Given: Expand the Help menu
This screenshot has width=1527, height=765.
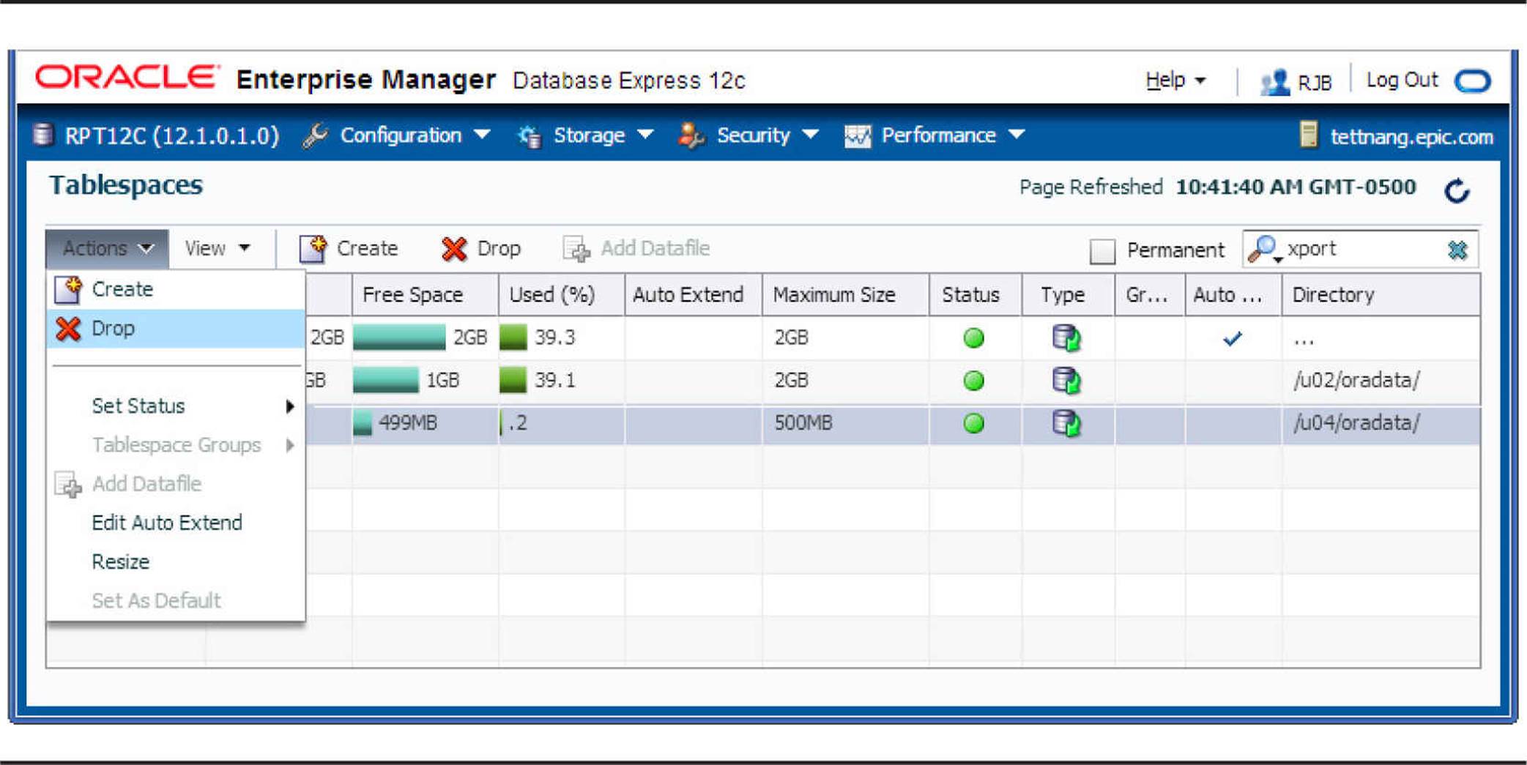Looking at the screenshot, I should click(x=1175, y=80).
